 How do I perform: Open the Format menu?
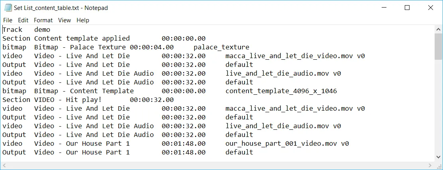click(x=43, y=20)
